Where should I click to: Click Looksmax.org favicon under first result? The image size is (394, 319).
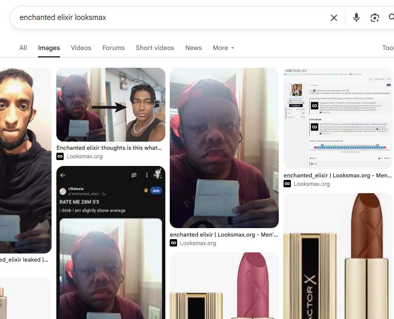(x=60, y=156)
